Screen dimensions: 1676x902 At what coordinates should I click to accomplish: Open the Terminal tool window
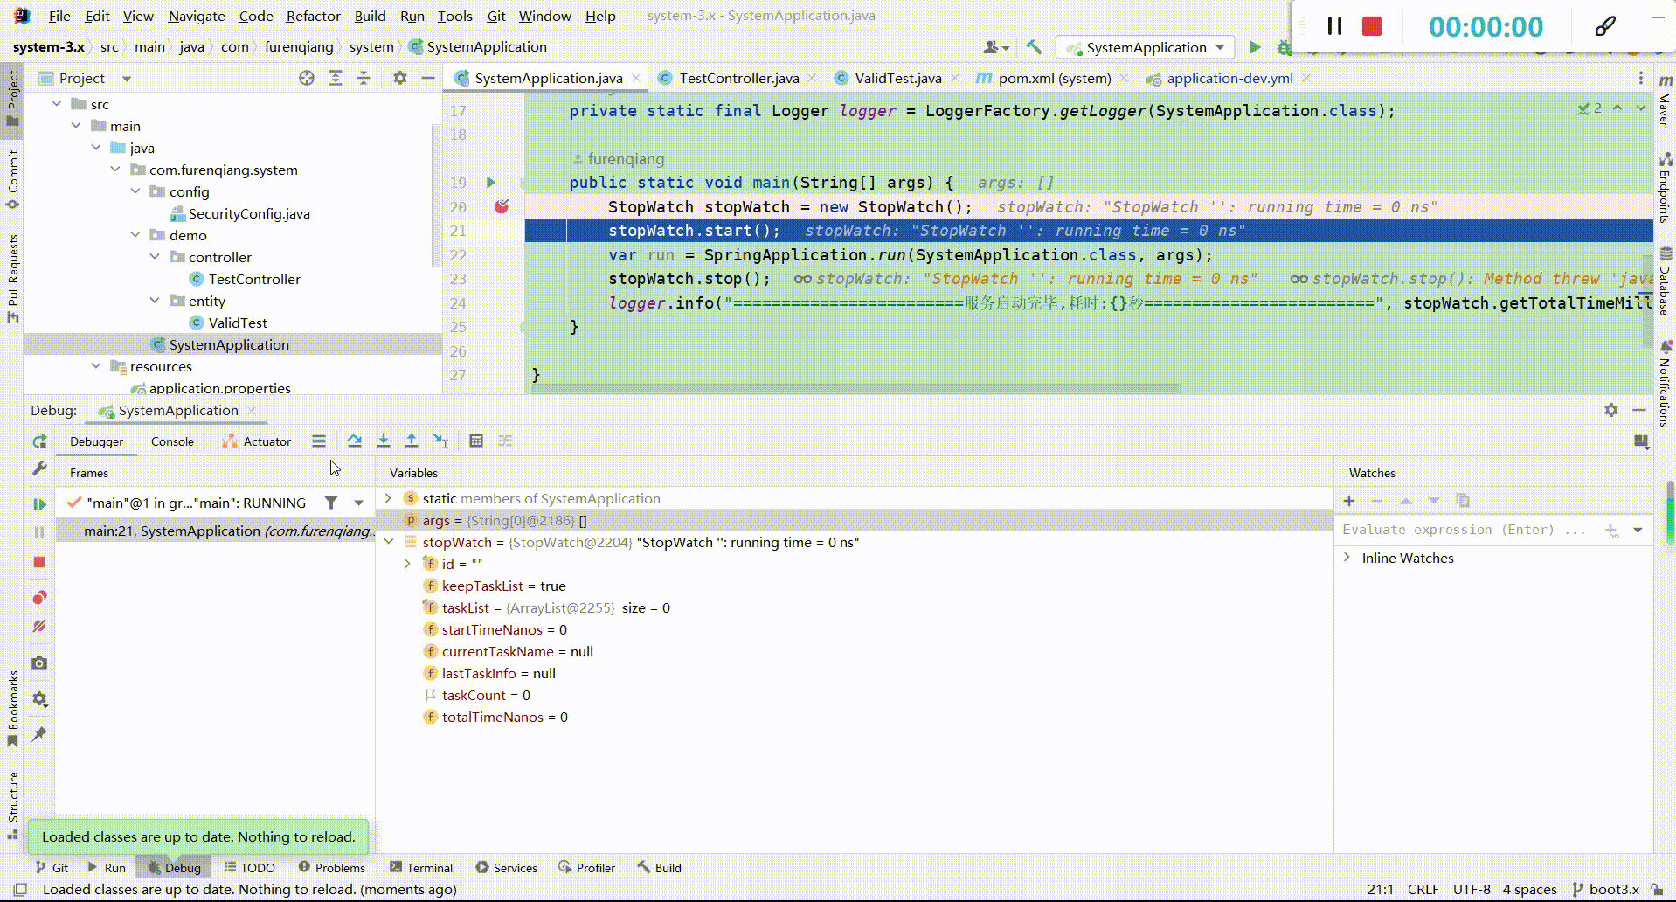tap(421, 867)
